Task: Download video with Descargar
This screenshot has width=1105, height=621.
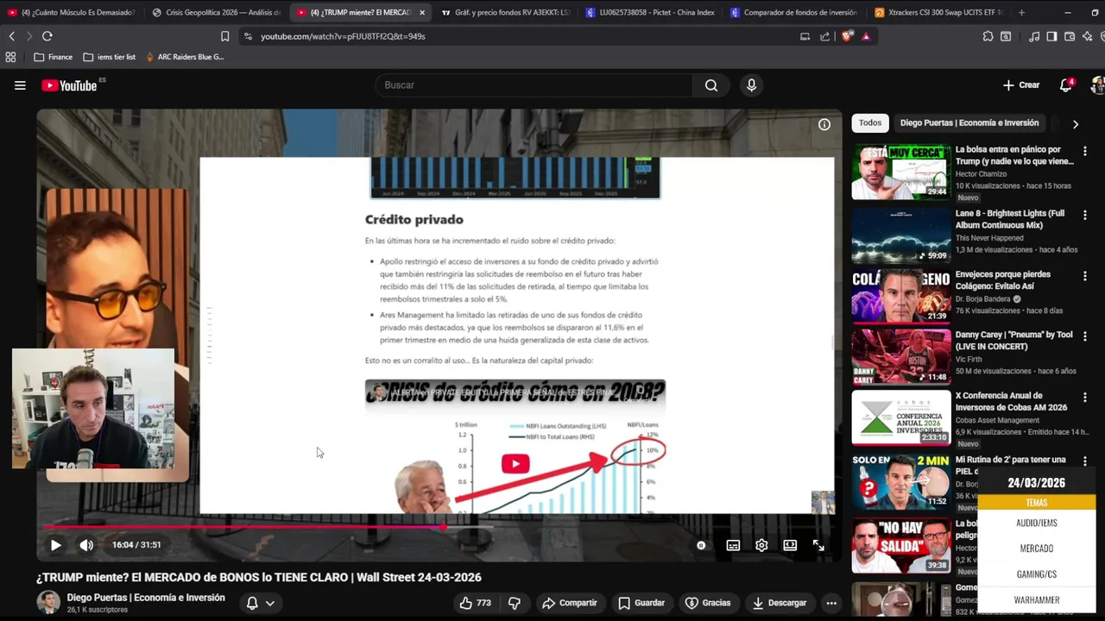Action: (x=780, y=603)
